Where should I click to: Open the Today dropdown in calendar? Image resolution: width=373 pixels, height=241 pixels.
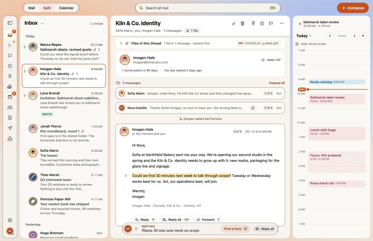(304, 36)
